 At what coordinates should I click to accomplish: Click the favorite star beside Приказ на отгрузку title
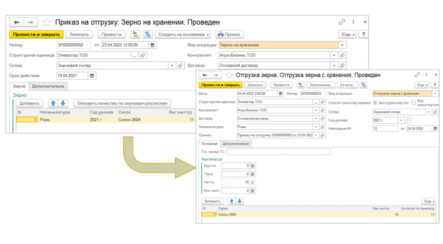47,22
